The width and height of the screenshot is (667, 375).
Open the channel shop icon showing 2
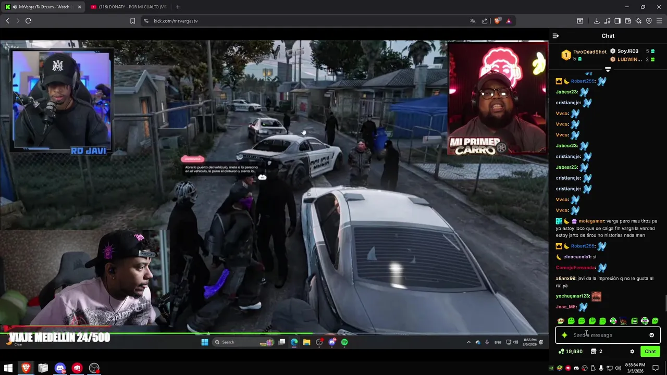(597, 352)
